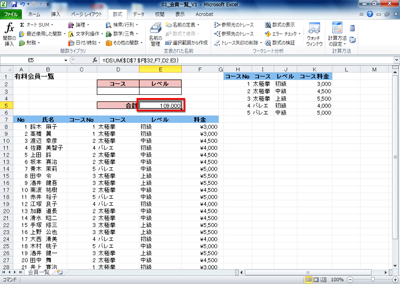
Task: Open the Lookup (検索/行列) functions list
Action: [122, 25]
